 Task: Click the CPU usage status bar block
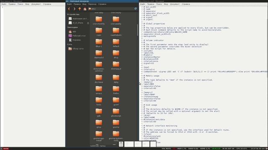click(242, 149)
